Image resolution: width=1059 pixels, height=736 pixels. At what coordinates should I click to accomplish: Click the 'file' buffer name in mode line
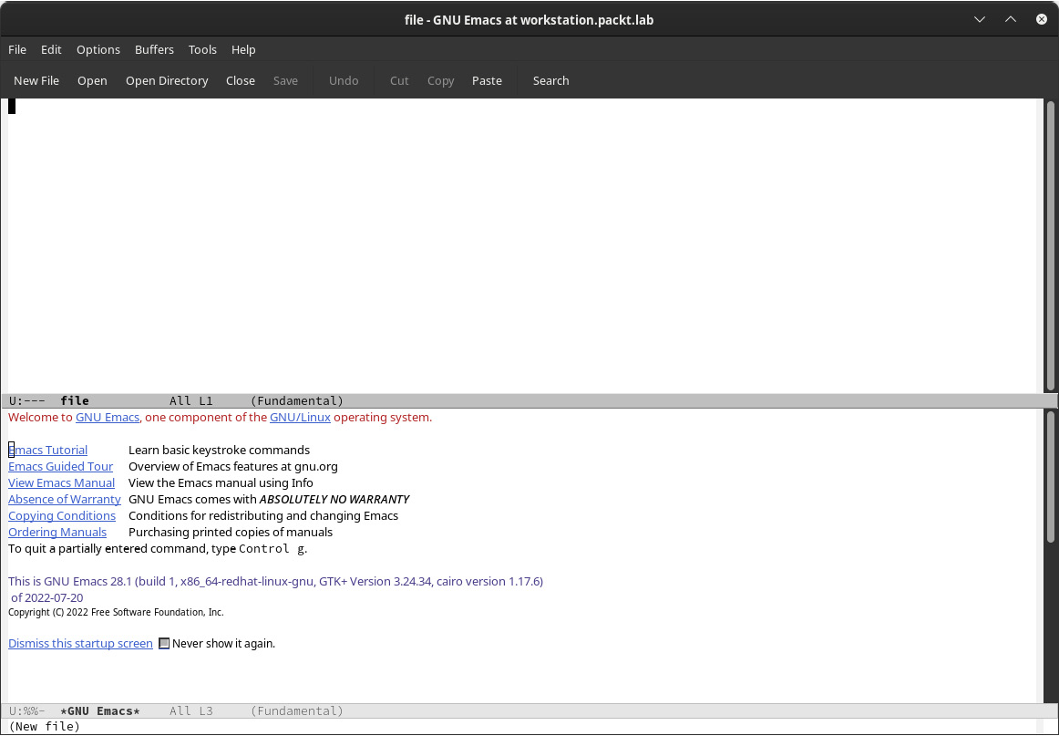pos(75,400)
